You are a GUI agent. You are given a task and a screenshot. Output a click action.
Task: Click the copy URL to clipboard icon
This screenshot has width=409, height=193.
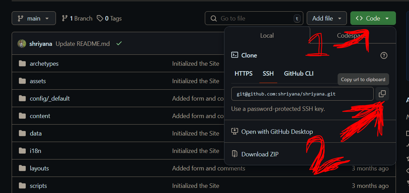point(382,94)
